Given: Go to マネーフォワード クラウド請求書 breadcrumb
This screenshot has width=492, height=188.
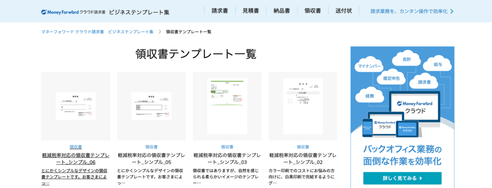Looking at the screenshot, I should 72,32.
